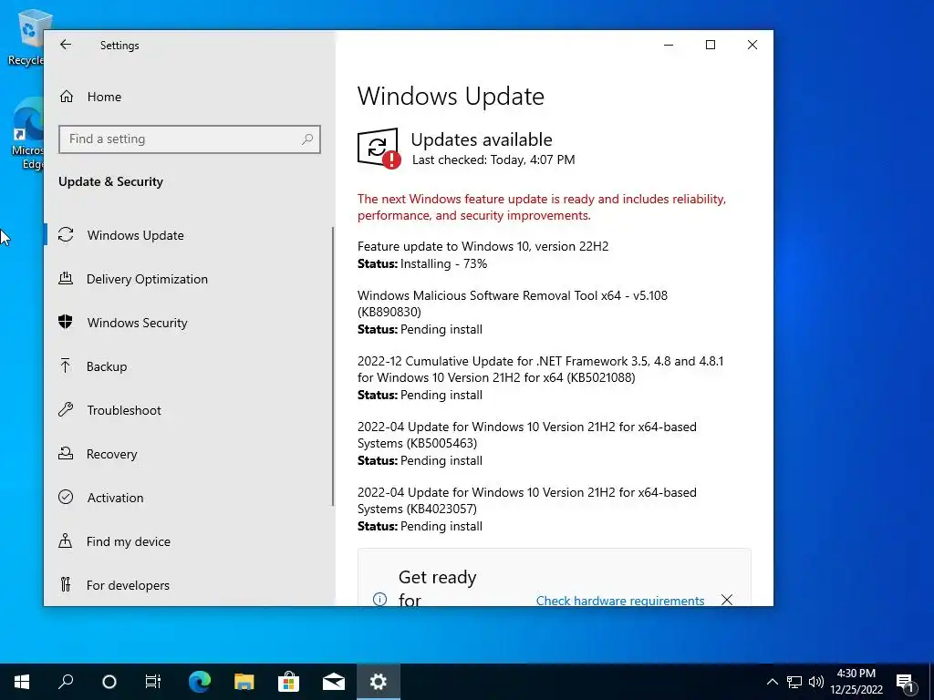Click the Find my device icon
Image resolution: width=934 pixels, height=700 pixels.
tap(66, 540)
